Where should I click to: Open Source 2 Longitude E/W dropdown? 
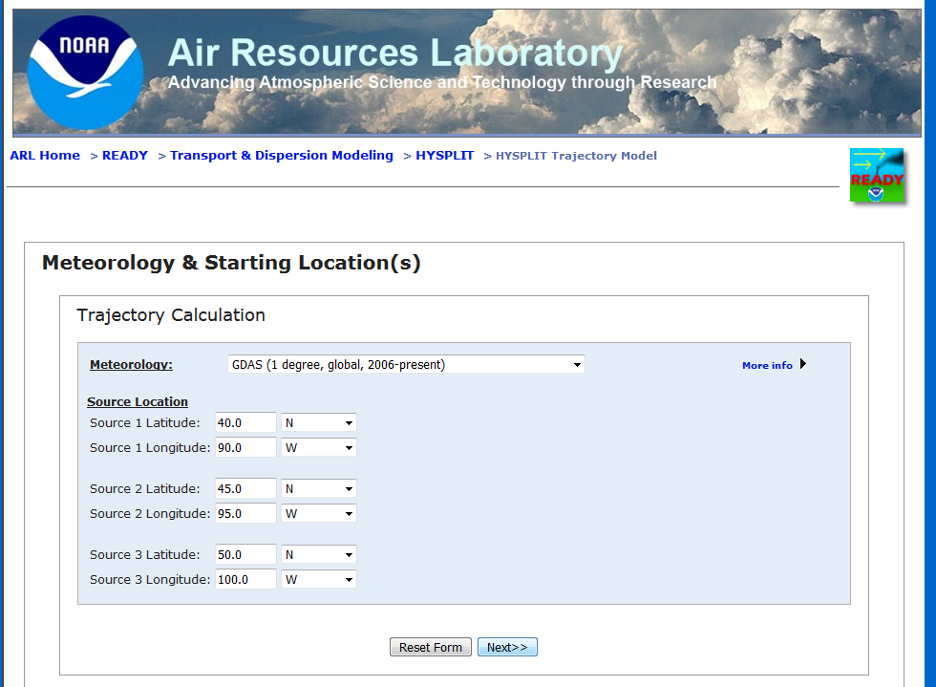click(x=319, y=514)
